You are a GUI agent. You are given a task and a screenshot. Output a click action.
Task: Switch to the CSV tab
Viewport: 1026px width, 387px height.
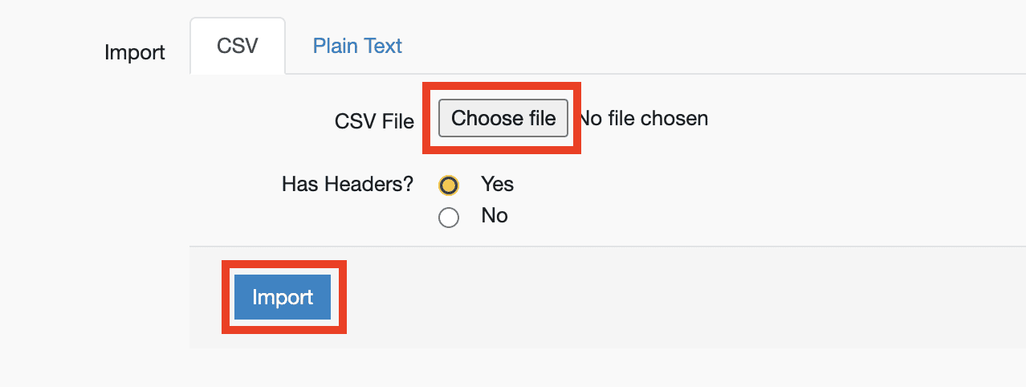coord(238,46)
